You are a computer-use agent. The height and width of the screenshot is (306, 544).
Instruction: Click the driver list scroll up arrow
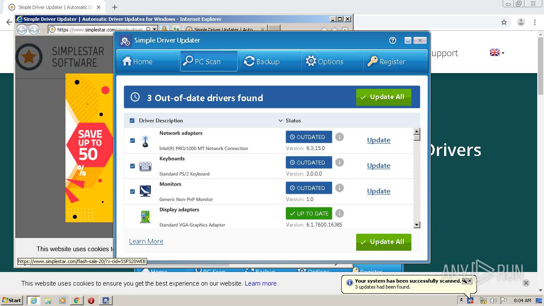coord(417,131)
